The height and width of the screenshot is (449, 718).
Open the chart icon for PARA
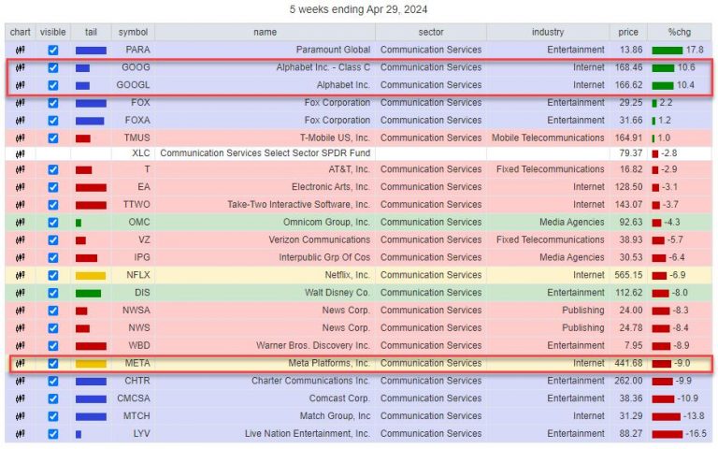(21, 50)
